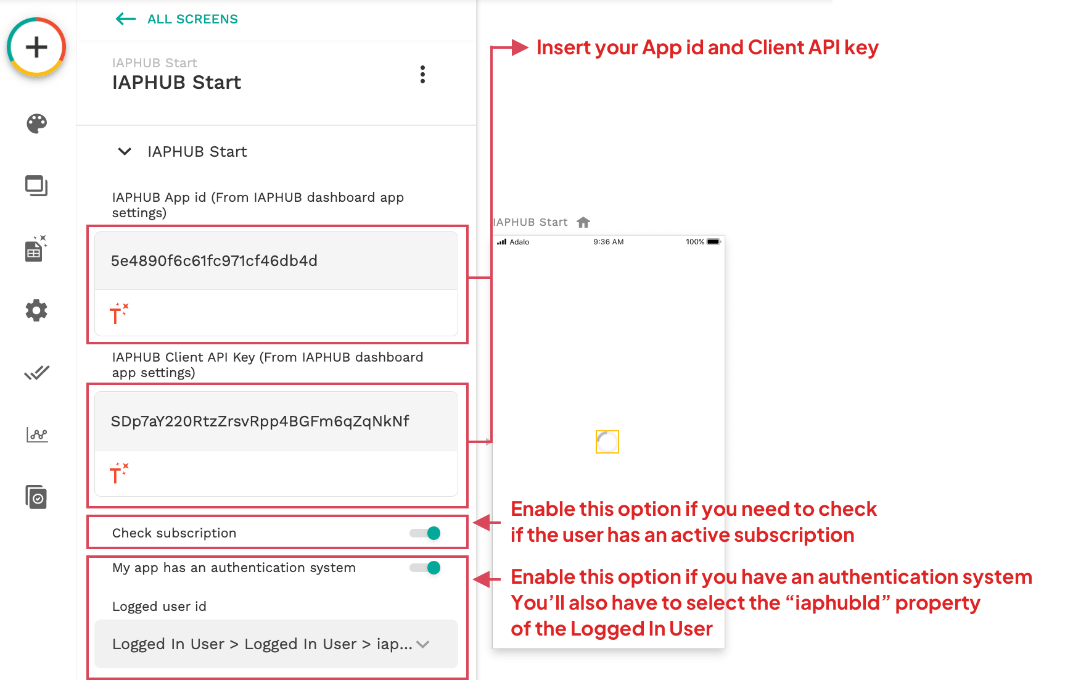
Task: Click magic text icon under API key
Action: click(118, 473)
